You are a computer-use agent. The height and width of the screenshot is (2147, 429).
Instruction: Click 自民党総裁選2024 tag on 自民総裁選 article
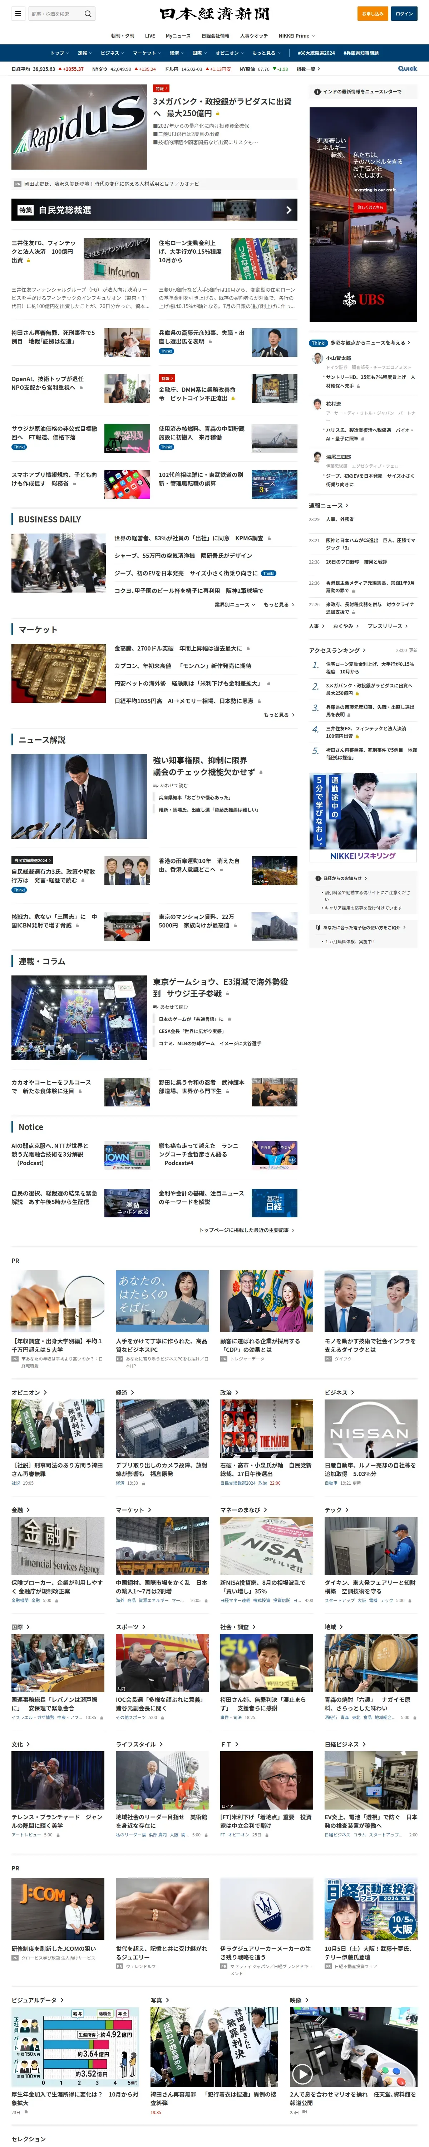(x=32, y=860)
